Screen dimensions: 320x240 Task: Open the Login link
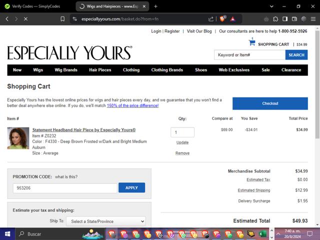point(156,31)
